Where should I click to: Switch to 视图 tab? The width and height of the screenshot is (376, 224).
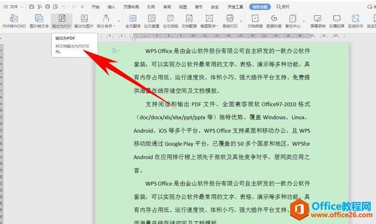[x=182, y=7]
